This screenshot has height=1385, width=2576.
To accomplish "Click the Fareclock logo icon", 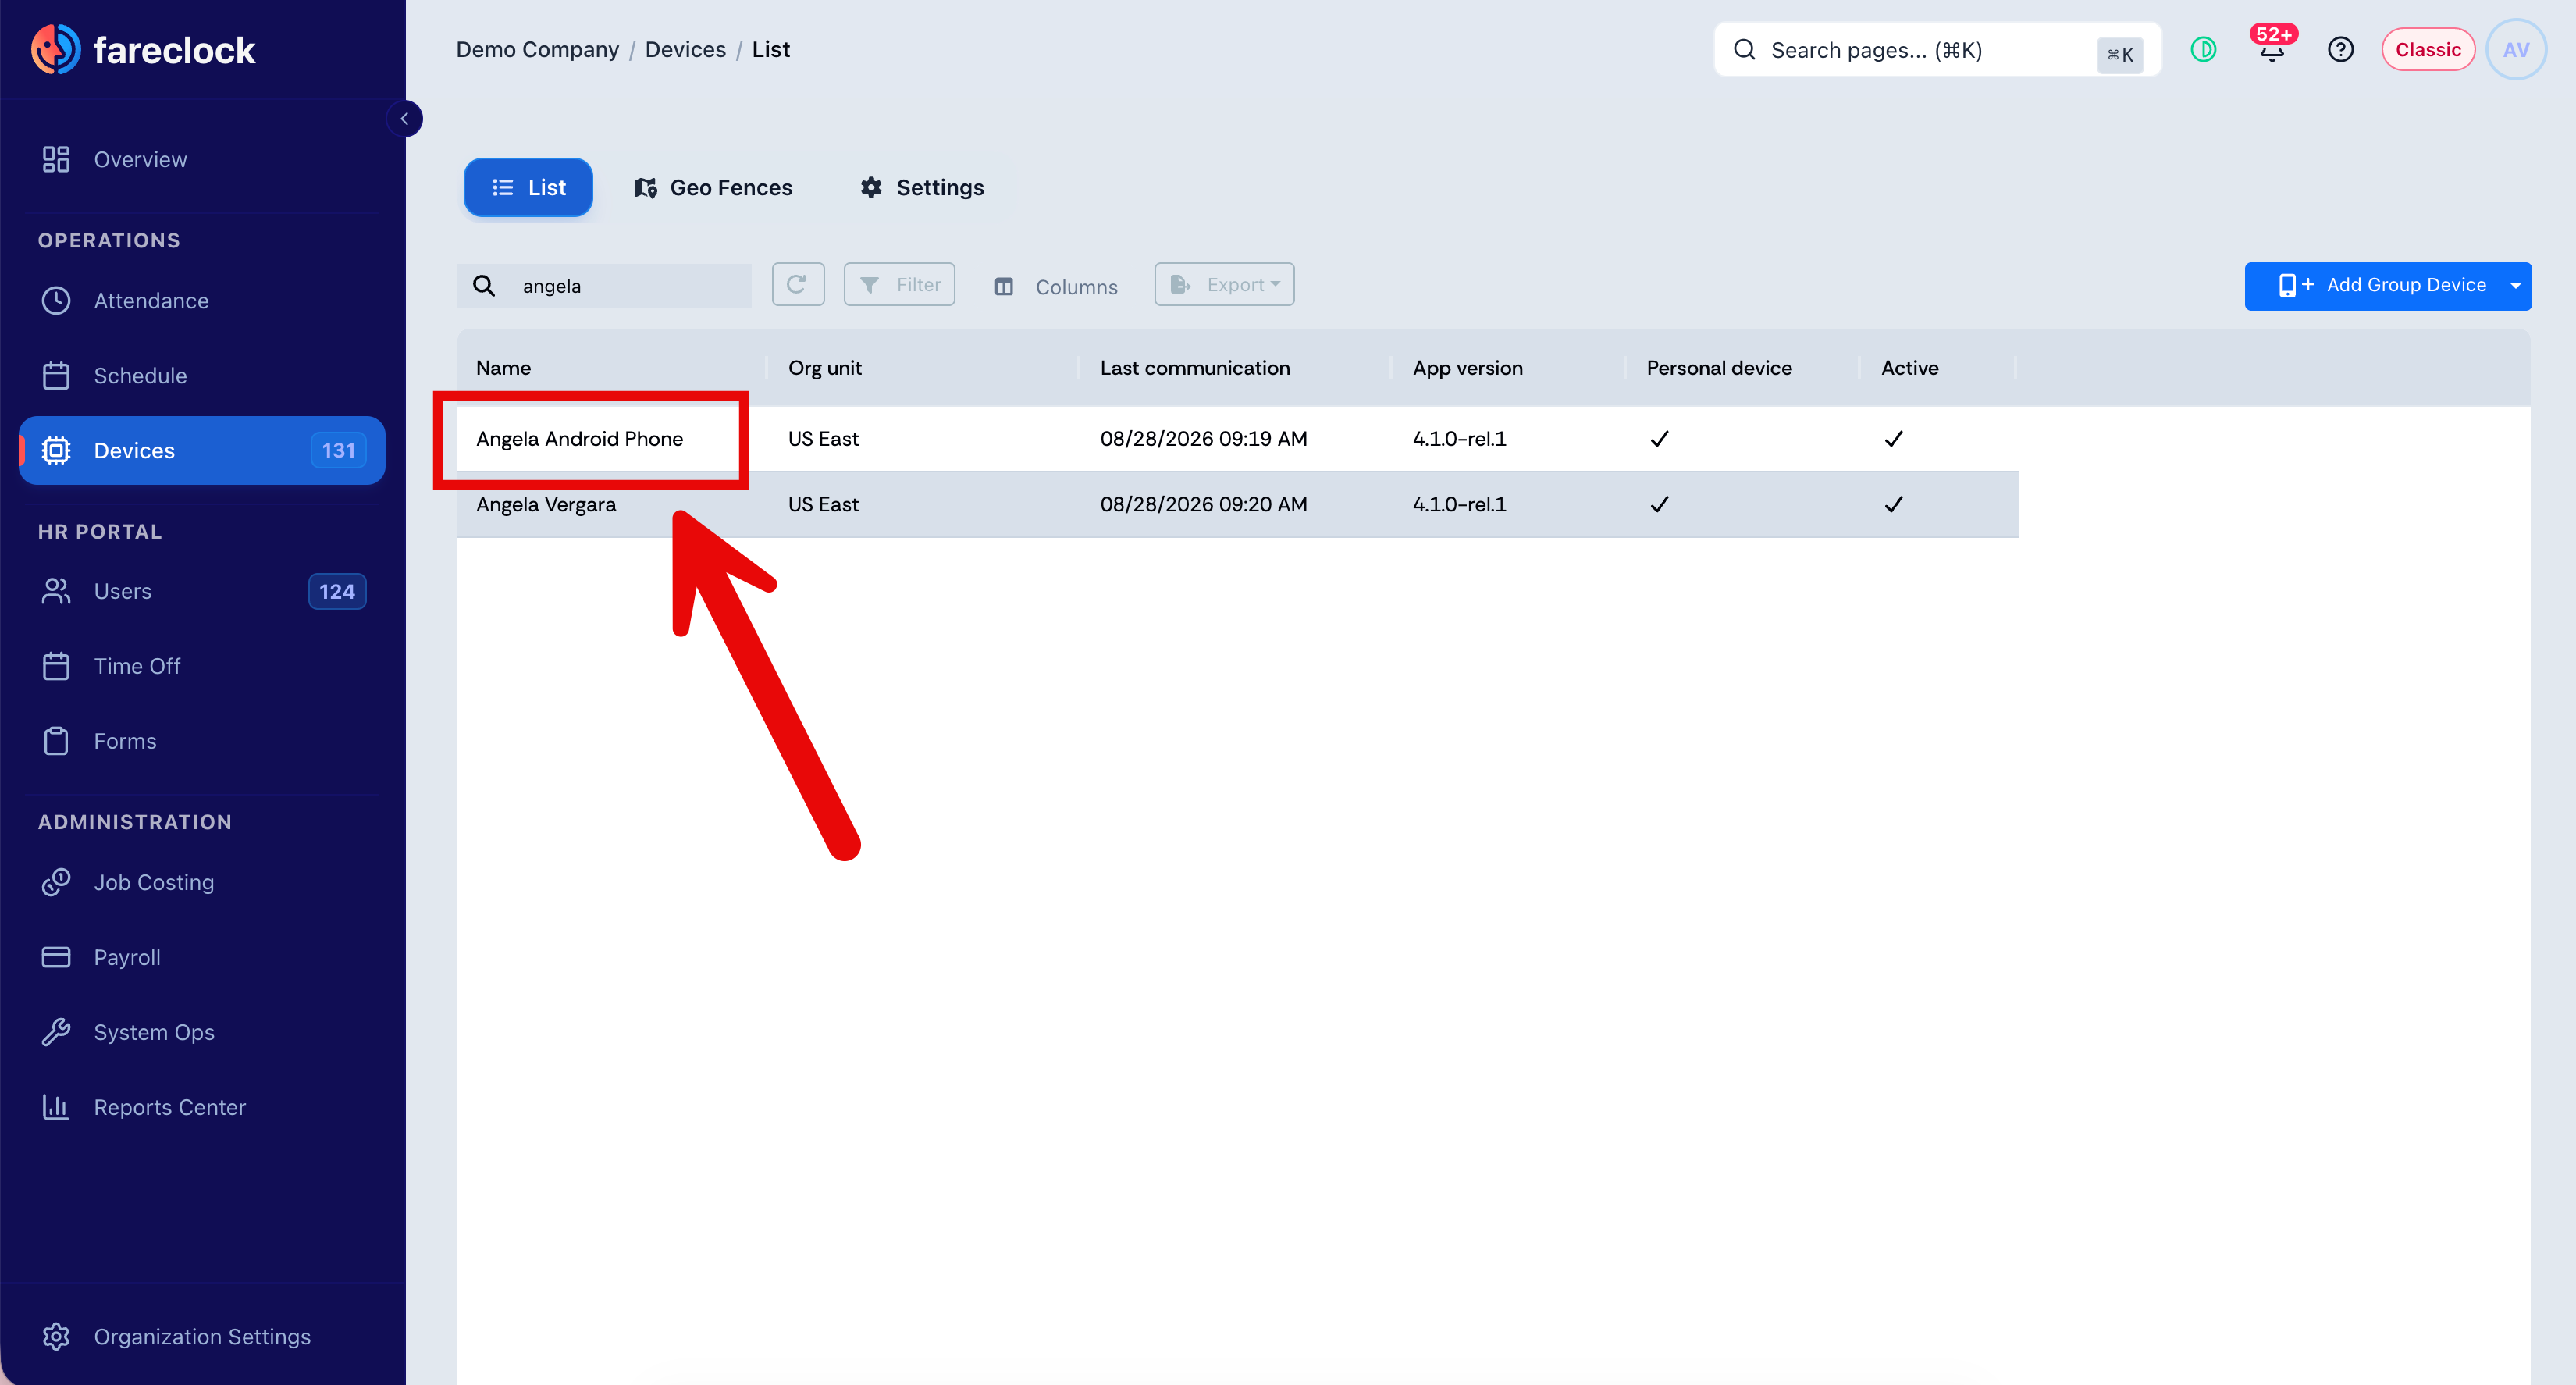I will tap(56, 49).
